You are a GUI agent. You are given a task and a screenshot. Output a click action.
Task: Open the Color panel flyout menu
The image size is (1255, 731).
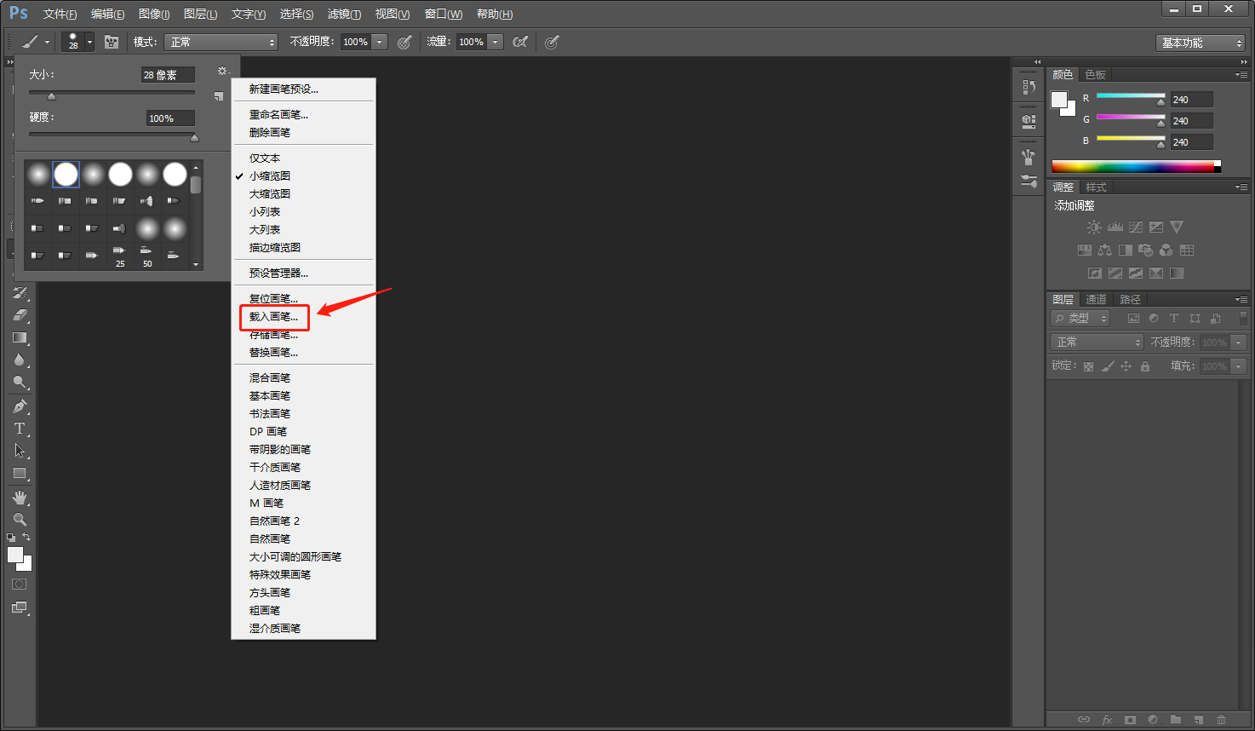(1241, 75)
